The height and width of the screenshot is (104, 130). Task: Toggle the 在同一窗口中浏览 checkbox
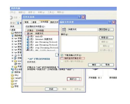(x=62, y=61)
